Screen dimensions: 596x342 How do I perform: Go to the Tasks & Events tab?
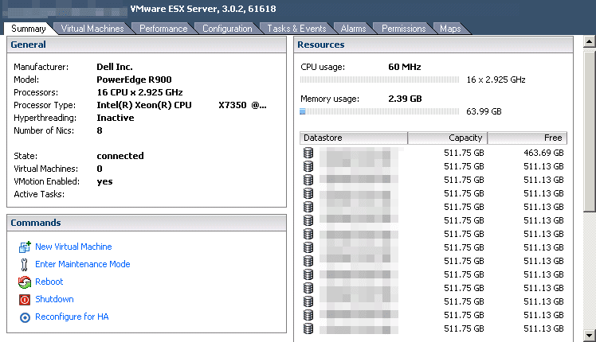(x=296, y=29)
